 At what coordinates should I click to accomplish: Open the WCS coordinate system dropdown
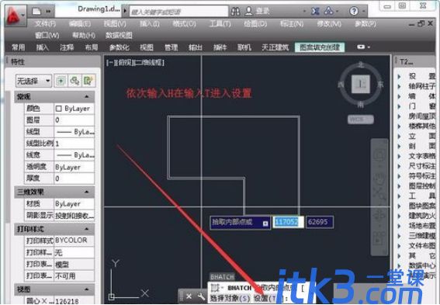pyautogui.click(x=361, y=120)
